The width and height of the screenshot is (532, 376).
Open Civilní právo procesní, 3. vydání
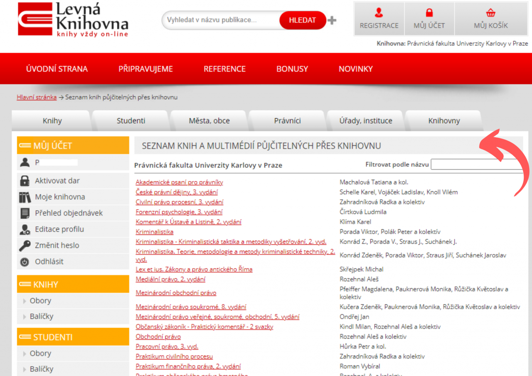pos(179,202)
